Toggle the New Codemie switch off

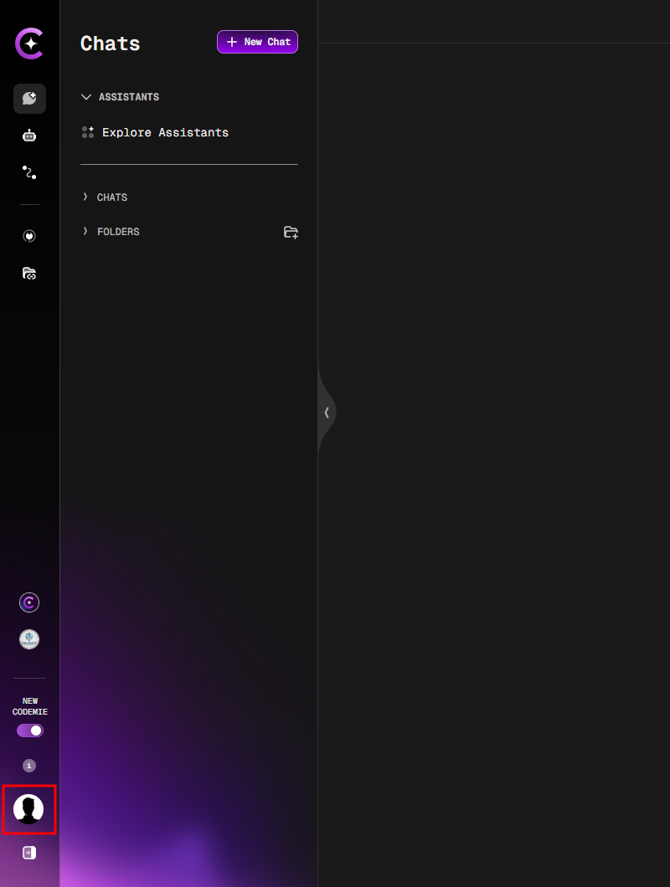click(29, 730)
